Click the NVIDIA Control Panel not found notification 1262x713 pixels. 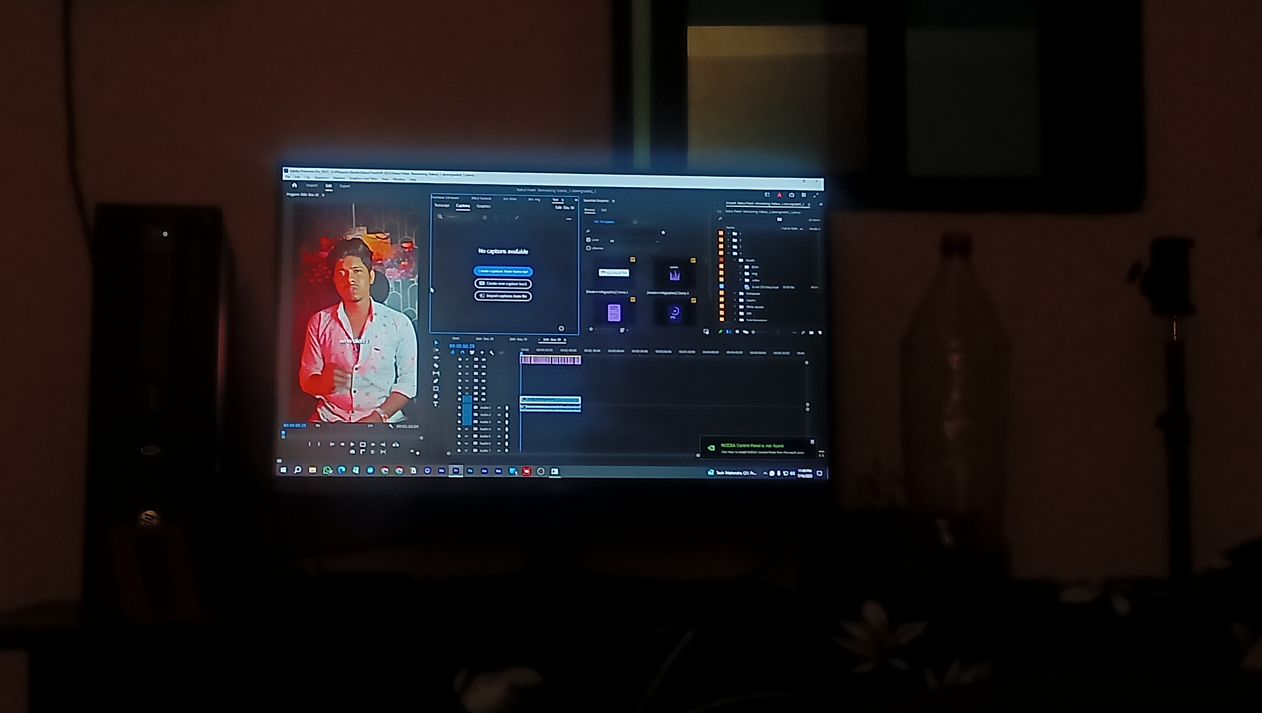coord(758,448)
